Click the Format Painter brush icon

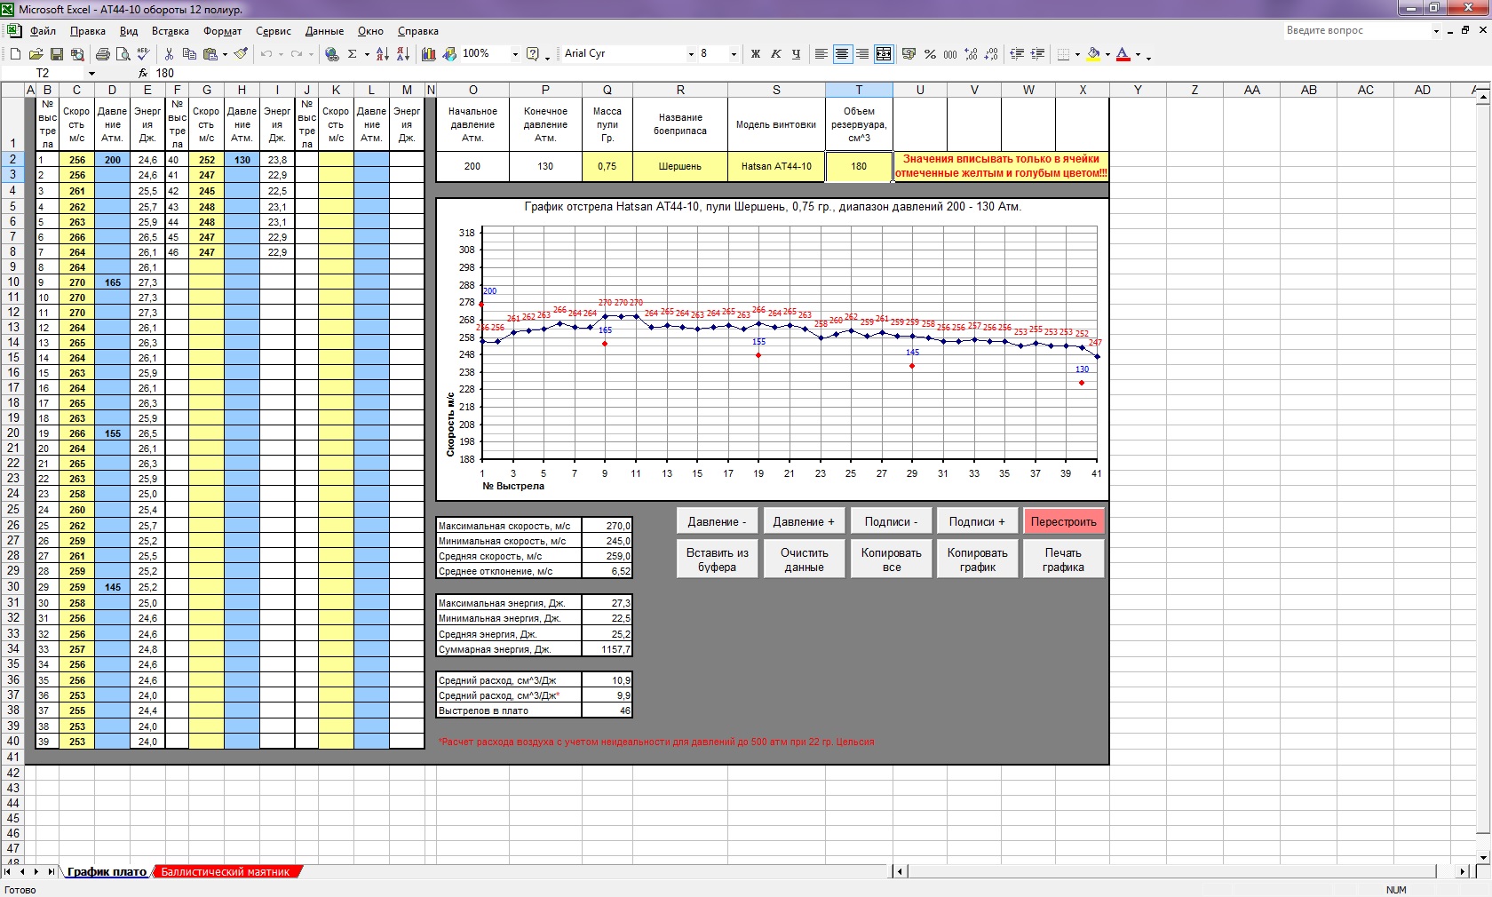pos(241,54)
